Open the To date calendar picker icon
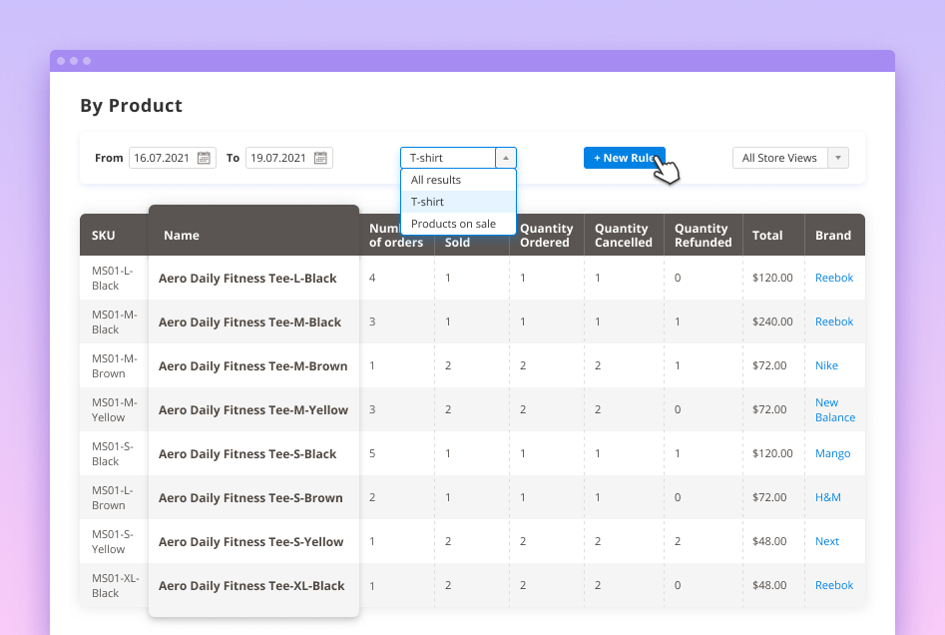This screenshot has height=635, width=945. [320, 158]
